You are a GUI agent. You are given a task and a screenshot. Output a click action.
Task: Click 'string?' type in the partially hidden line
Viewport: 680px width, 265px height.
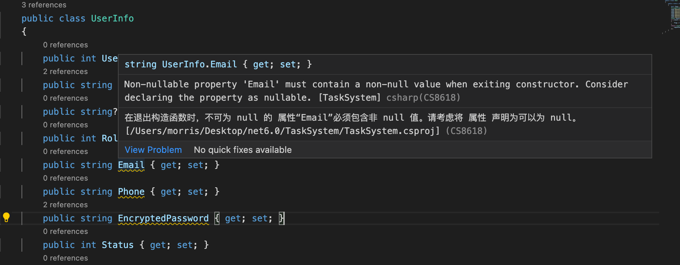(99, 112)
